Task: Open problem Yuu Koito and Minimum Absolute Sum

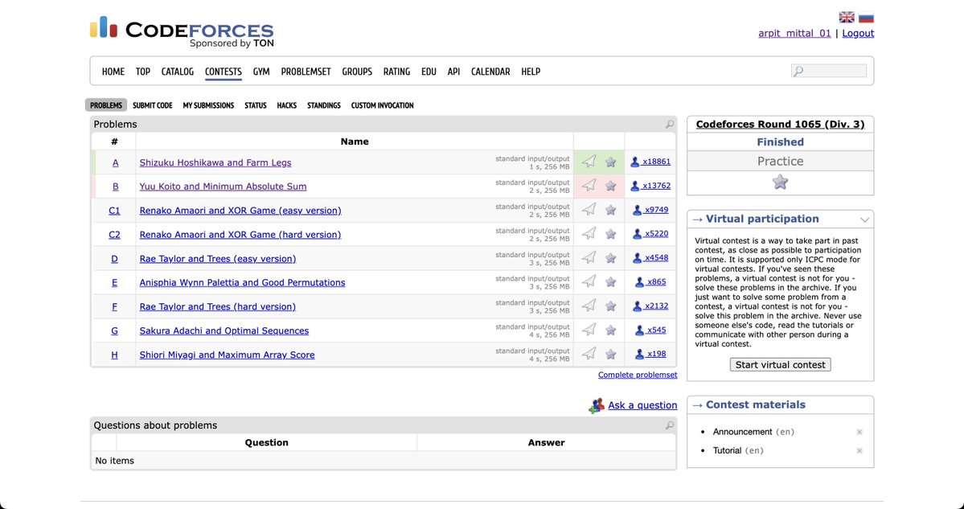Action: point(223,187)
